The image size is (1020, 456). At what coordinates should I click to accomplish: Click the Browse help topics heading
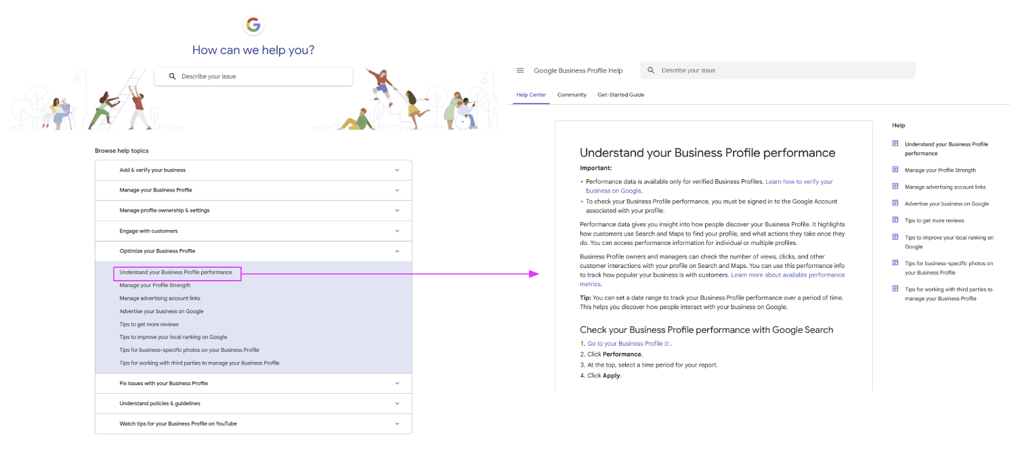pyautogui.click(x=122, y=151)
